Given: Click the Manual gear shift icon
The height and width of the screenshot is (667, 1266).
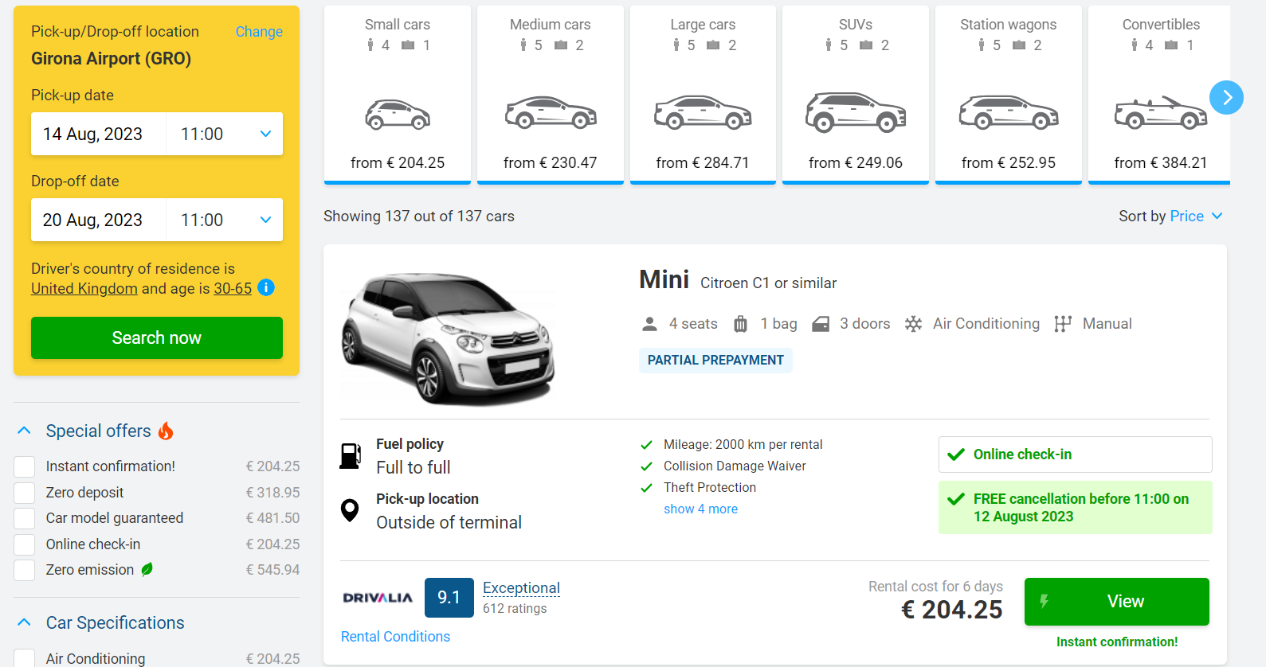Looking at the screenshot, I should (x=1062, y=323).
